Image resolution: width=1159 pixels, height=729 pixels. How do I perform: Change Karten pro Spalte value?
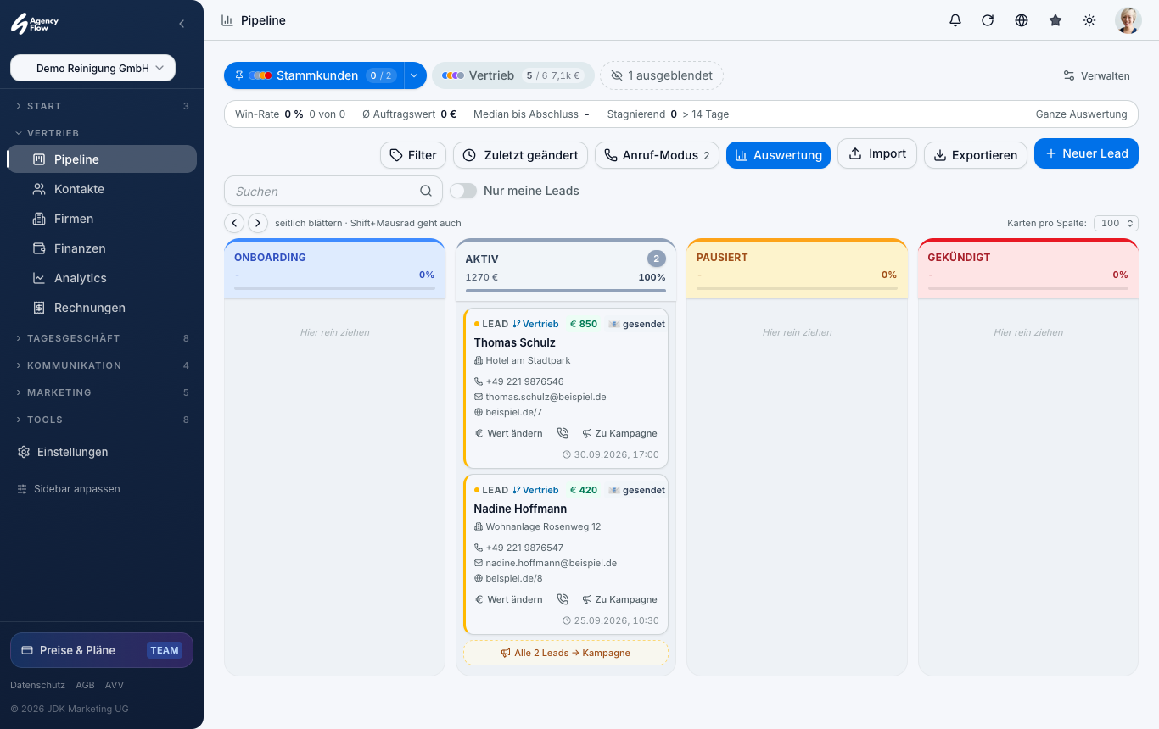point(1116,223)
